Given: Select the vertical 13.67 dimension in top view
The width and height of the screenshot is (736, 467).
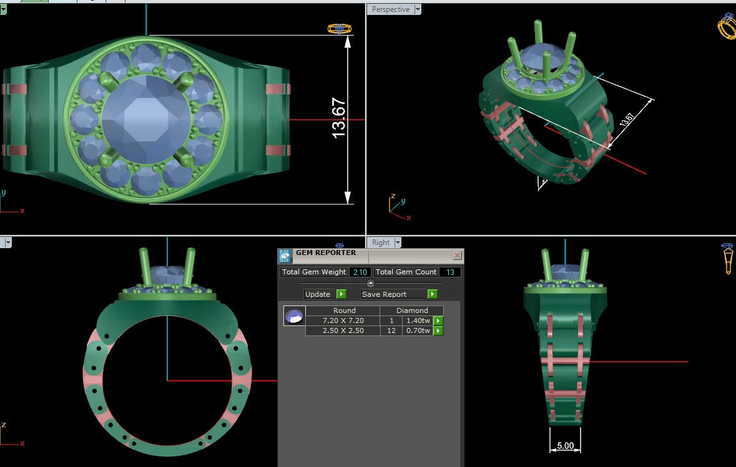Looking at the screenshot, I should (339, 118).
